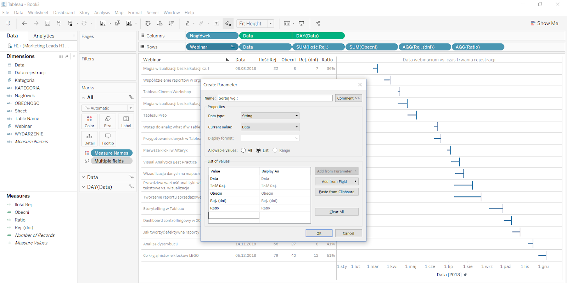Switch to the Analytics tab
Viewport: 567px width, 283px height.
tap(44, 36)
